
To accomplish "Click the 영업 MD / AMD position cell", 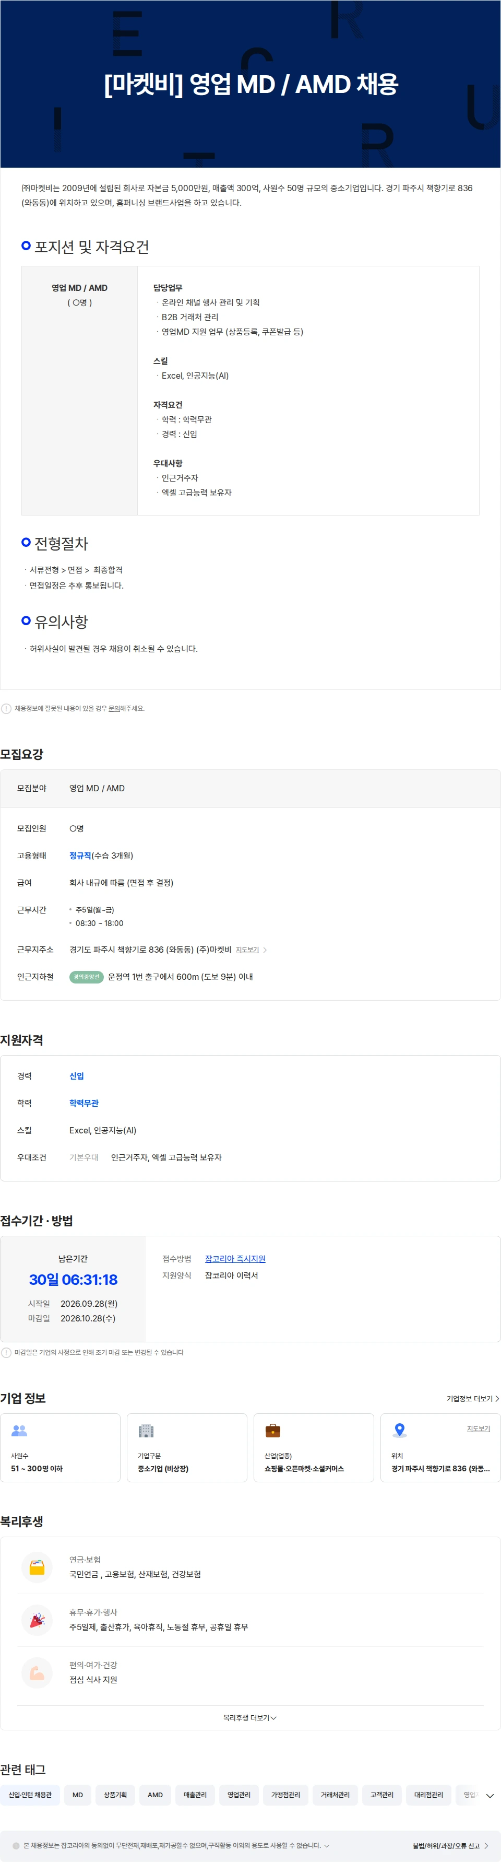I will pos(79,390).
